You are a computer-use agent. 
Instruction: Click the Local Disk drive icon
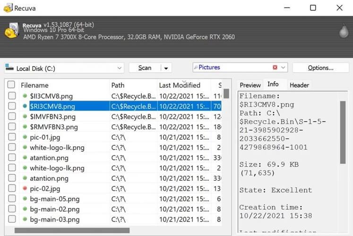pos(9,67)
